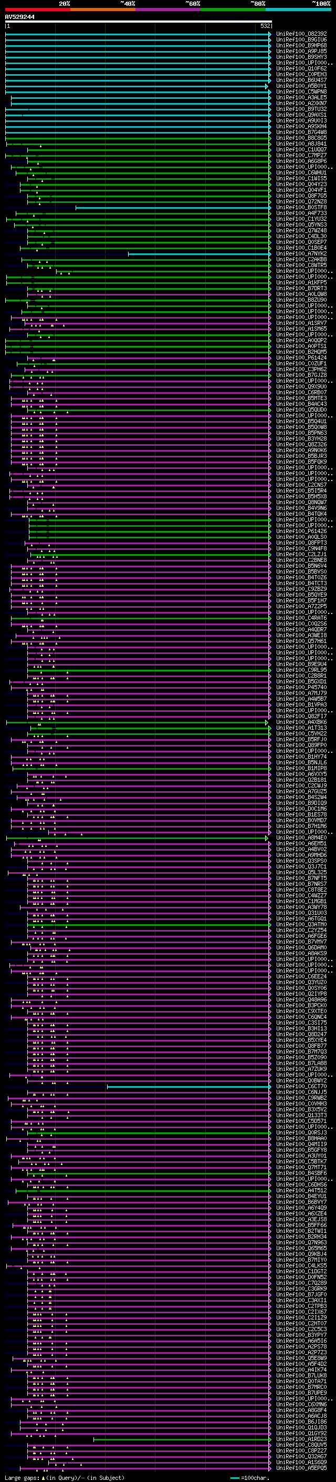This screenshot has height=1482, width=336.
Task: Click the label UniRef100_B9TU32
Action: [301, 109]
